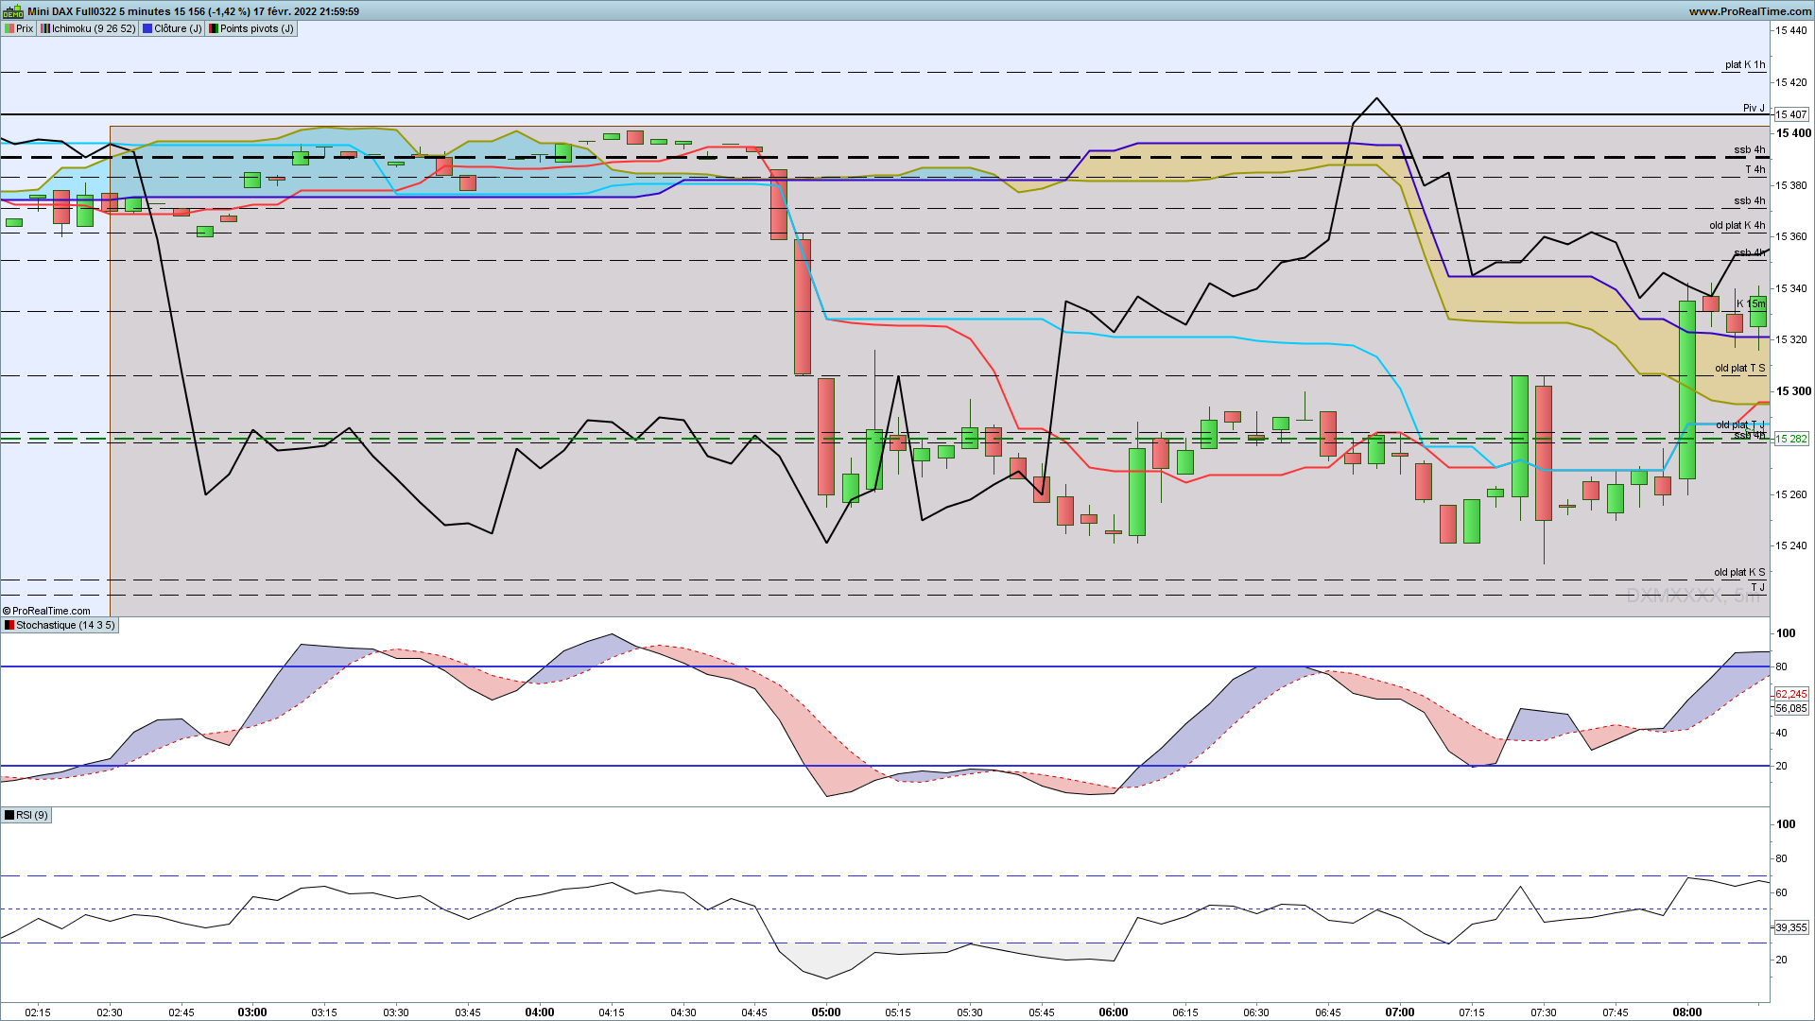The image size is (1815, 1021).
Task: Click the 15 360 price axis label
Action: coord(1791,236)
